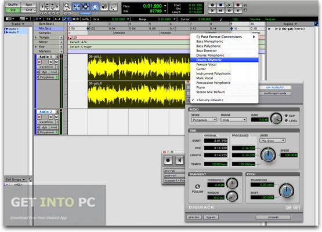The width and height of the screenshot is (322, 232).
Task: Click zoom preset button 1
Action: click(41, 13)
